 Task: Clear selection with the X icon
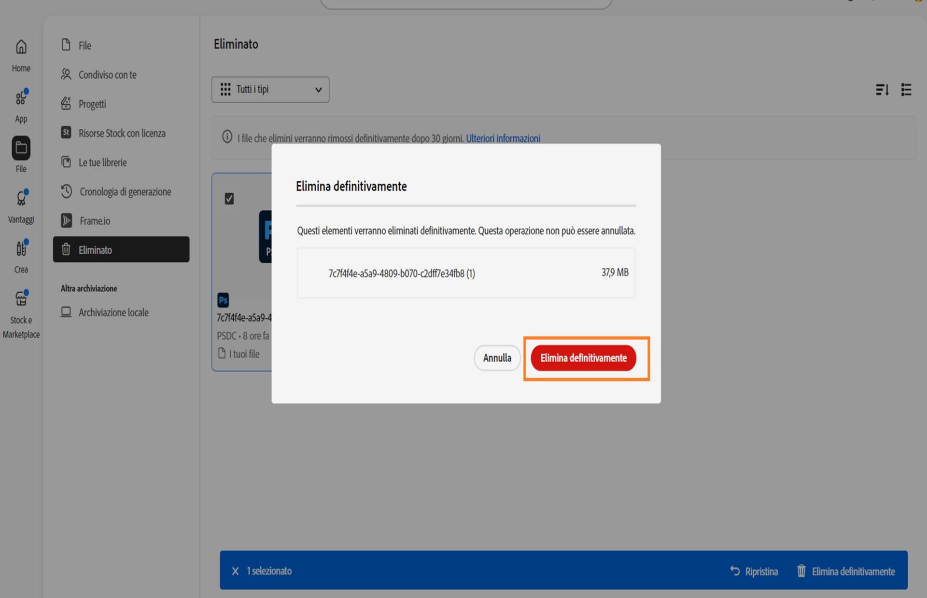(x=235, y=571)
